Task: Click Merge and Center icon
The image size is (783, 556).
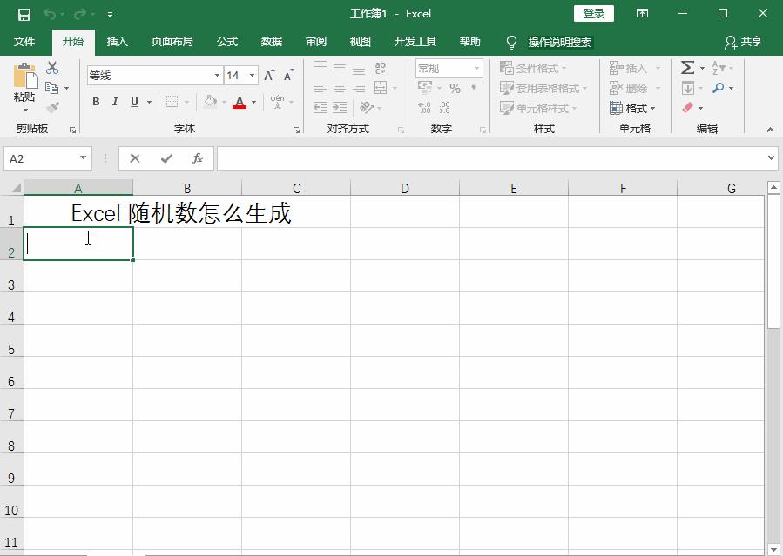Action: pyautogui.click(x=380, y=88)
